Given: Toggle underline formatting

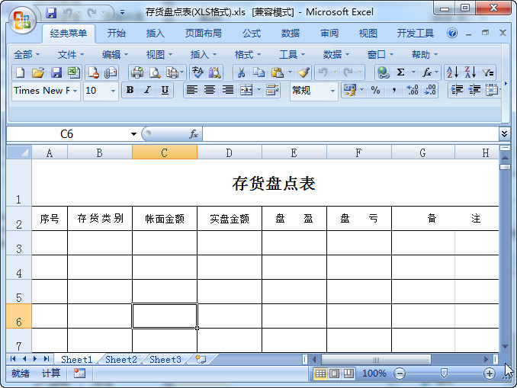Looking at the screenshot, I should point(165,90).
